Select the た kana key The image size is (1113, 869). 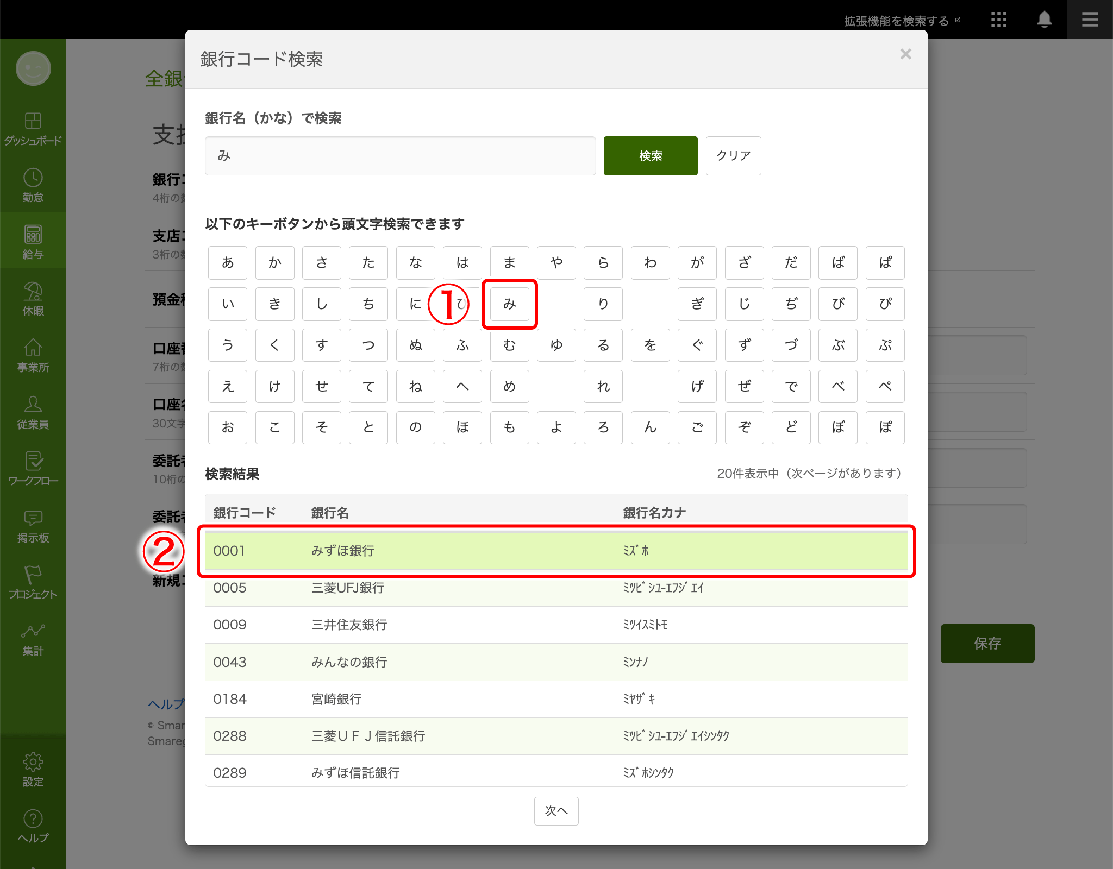coord(368,263)
